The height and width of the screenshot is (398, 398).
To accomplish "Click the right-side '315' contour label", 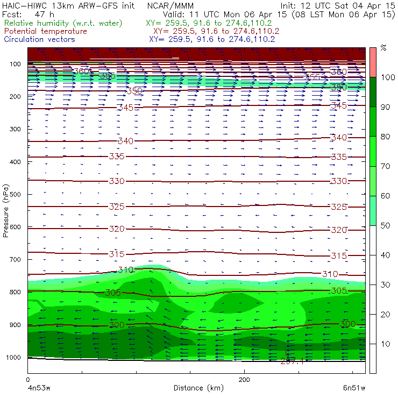I will pyautogui.click(x=339, y=255).
